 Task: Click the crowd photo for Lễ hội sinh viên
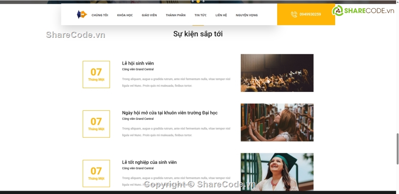coord(277,73)
